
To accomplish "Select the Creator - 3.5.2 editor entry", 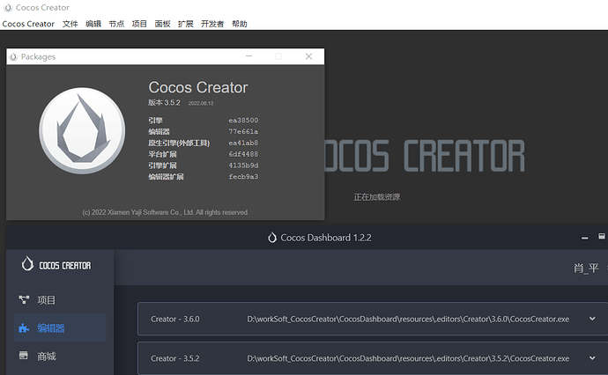I will pyautogui.click(x=373, y=358).
